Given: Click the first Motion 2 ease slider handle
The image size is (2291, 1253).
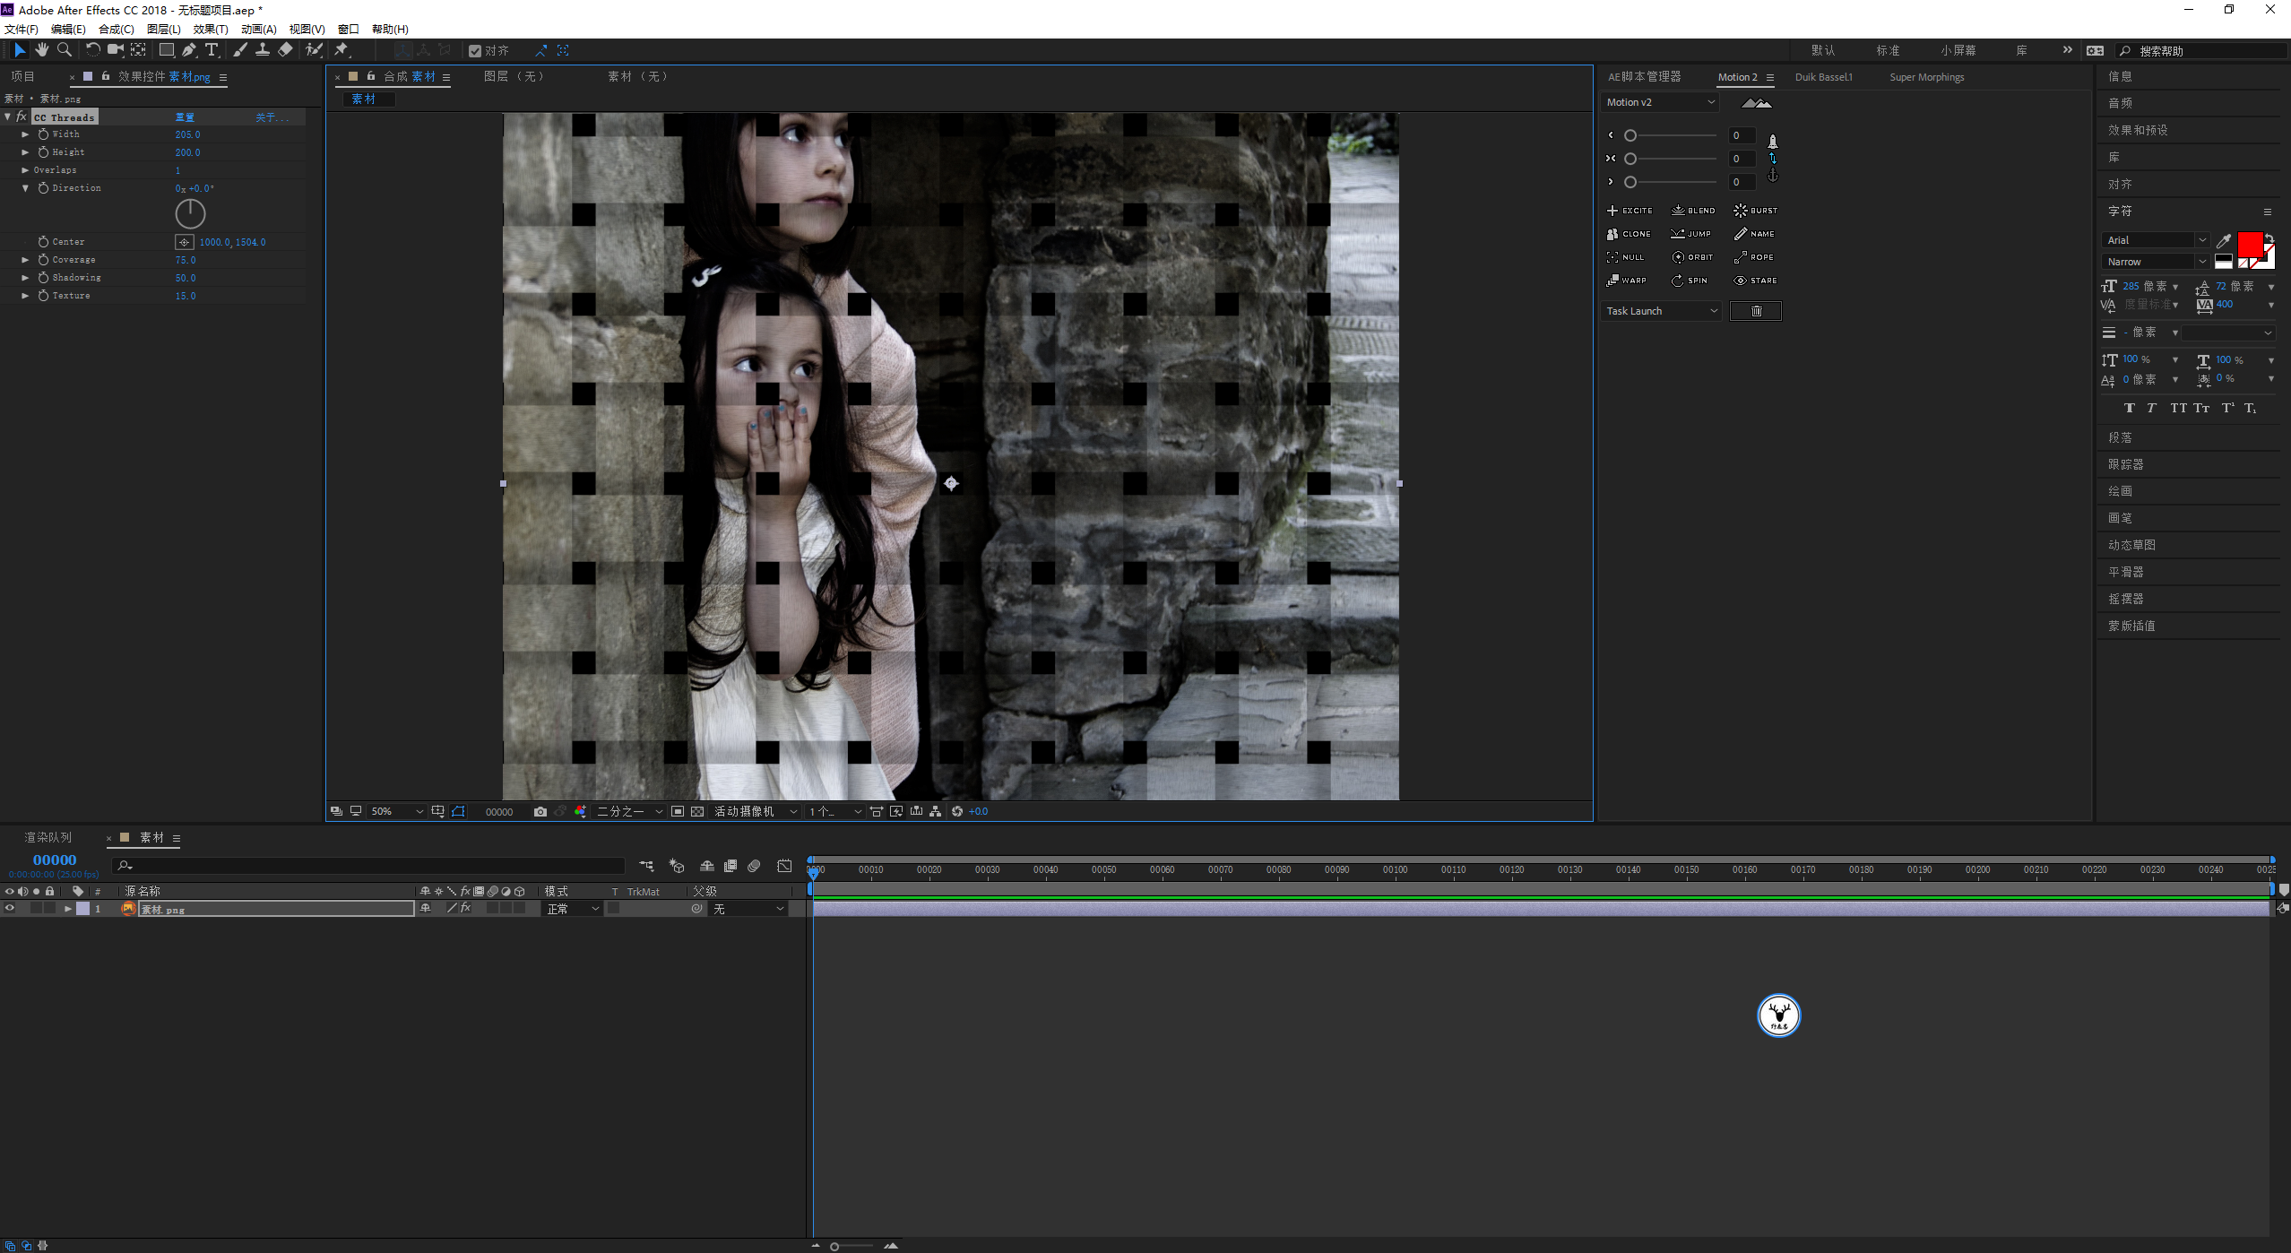Looking at the screenshot, I should 1630,135.
